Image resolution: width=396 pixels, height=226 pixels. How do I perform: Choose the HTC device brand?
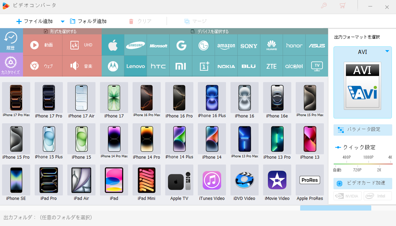click(x=158, y=66)
